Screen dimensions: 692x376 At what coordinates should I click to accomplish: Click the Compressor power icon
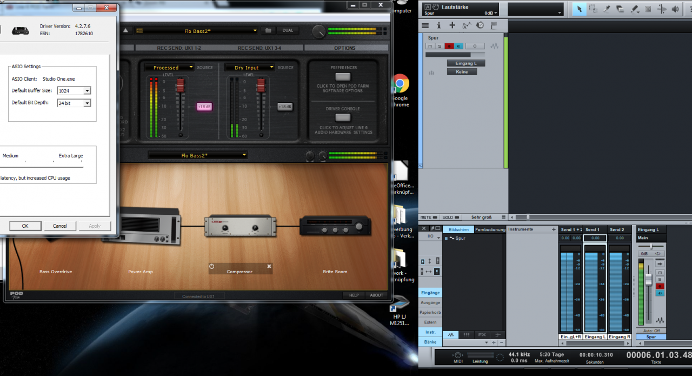coord(212,267)
